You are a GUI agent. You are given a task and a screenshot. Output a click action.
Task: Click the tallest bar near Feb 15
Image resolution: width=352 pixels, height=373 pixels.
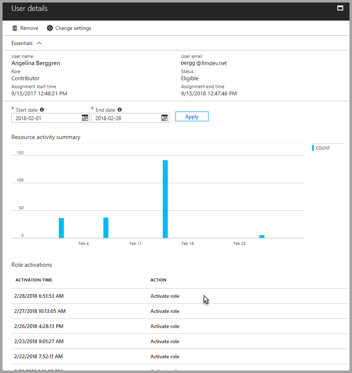click(165, 199)
